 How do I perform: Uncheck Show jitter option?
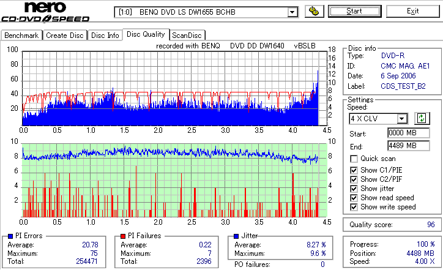point(354,189)
